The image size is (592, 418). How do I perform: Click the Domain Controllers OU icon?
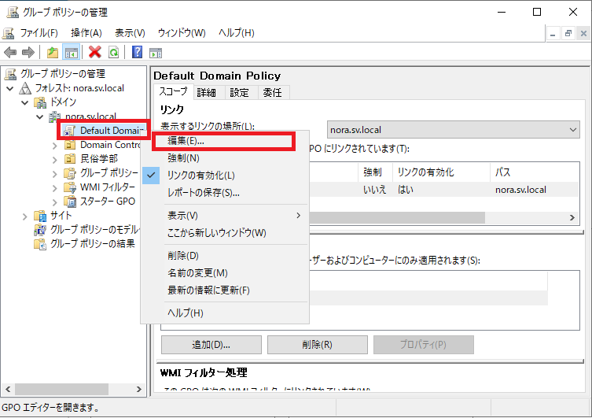point(70,145)
